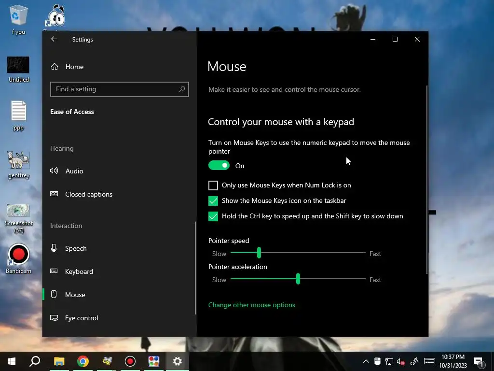Viewport: 494px width, 371px height.
Task: Turn off the Mouse Keys toggle
Action: [219, 165]
